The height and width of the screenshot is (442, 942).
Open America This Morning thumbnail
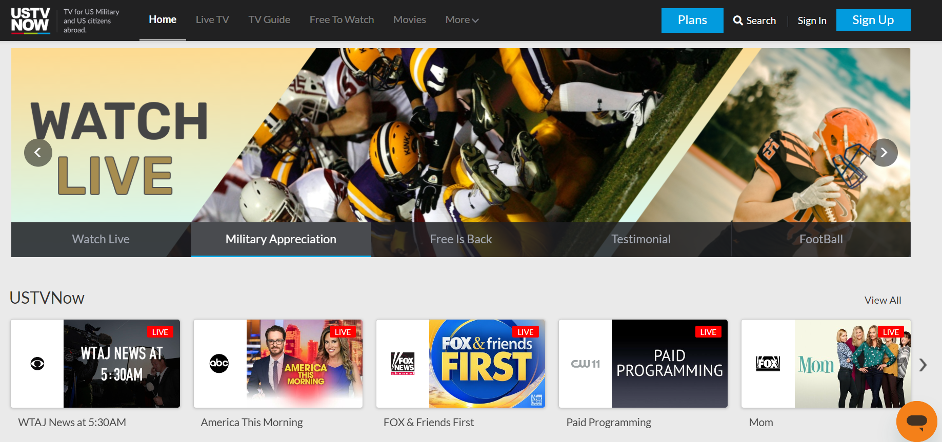pos(305,364)
